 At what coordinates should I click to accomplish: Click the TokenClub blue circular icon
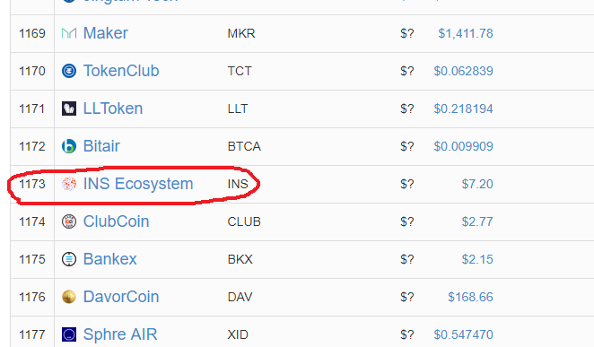coord(69,71)
